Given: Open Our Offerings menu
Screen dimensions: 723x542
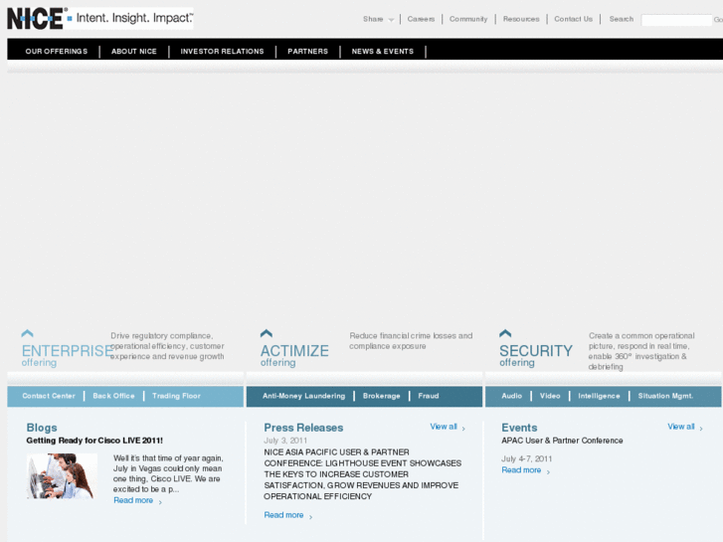Looking at the screenshot, I should point(57,51).
